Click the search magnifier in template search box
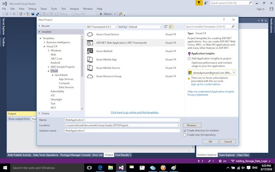Screen dimensions: 275x172 coord(233,26)
